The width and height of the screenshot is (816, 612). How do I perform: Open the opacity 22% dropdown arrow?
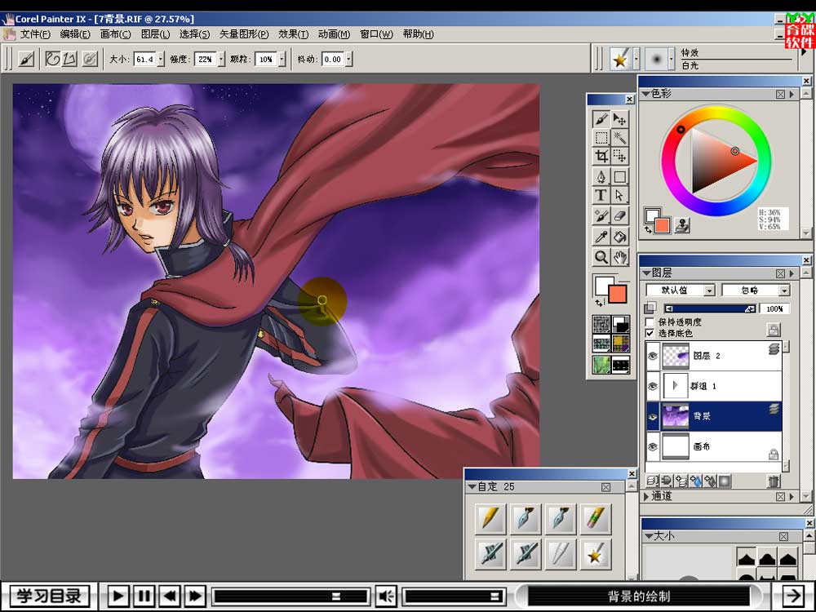[221, 60]
